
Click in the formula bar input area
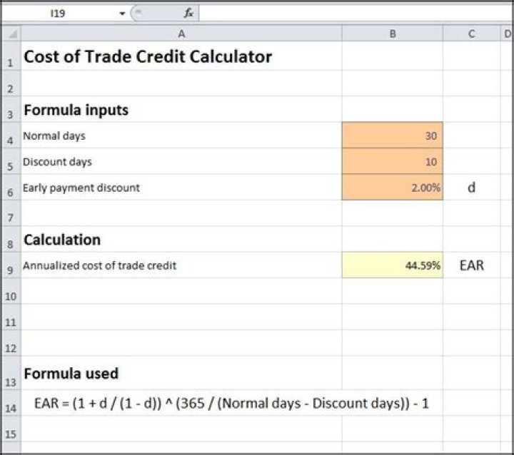pyautogui.click(x=350, y=13)
